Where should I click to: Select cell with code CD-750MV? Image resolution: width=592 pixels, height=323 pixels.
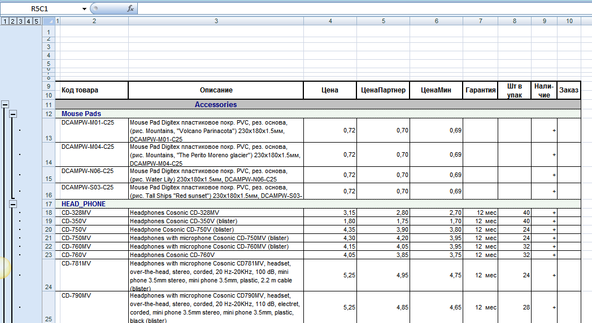[94, 238]
